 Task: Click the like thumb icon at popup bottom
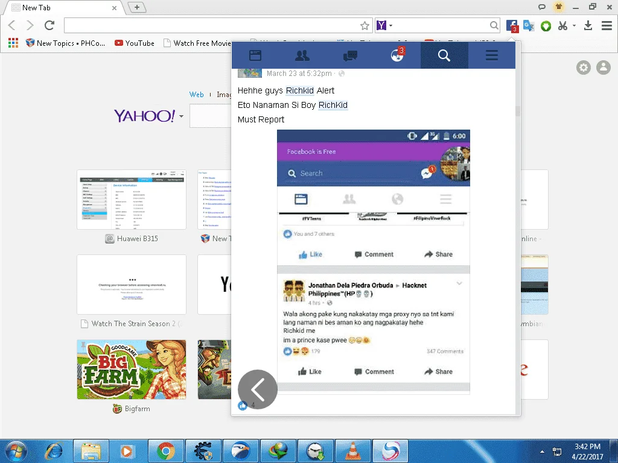point(243,406)
